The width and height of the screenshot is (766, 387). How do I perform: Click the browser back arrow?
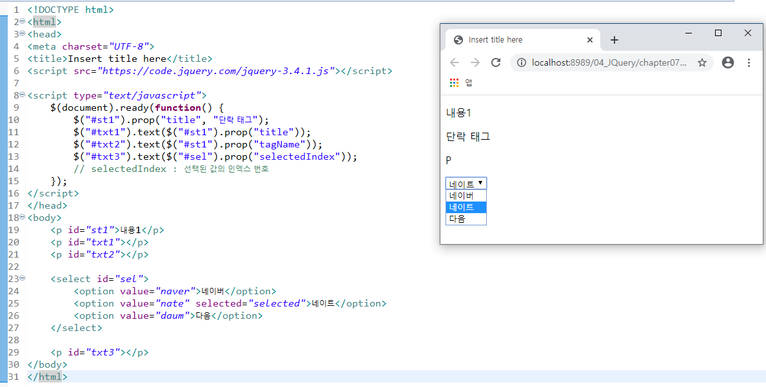coord(455,62)
